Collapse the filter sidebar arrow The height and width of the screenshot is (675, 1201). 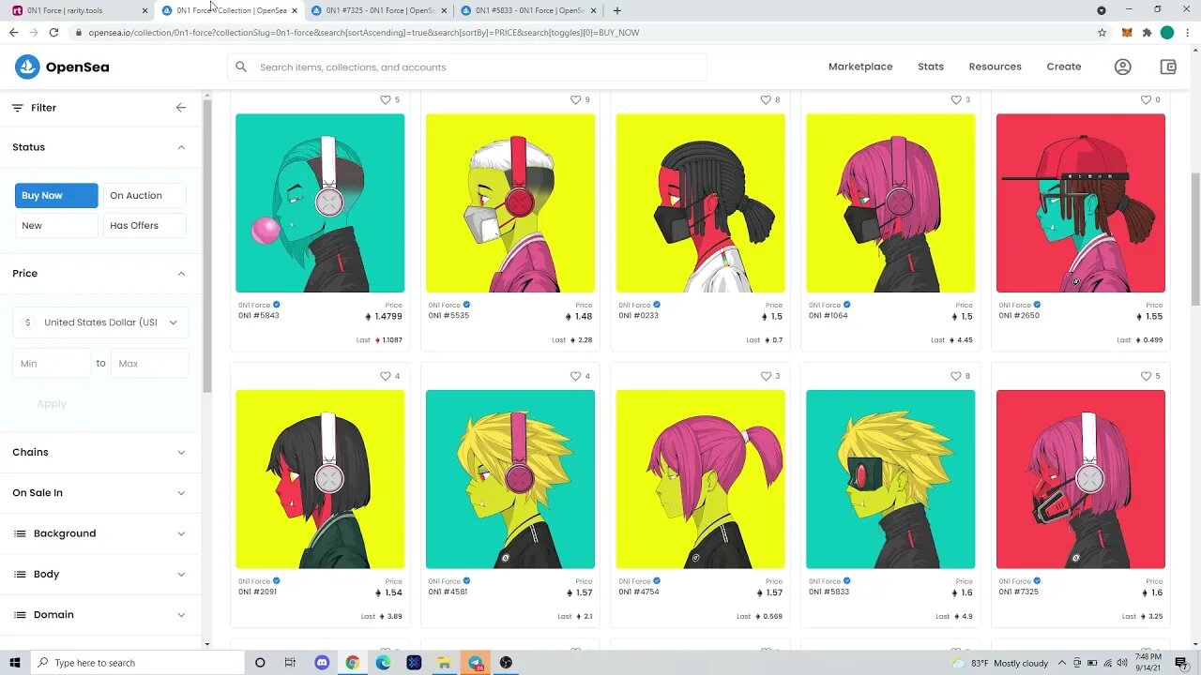pyautogui.click(x=181, y=108)
